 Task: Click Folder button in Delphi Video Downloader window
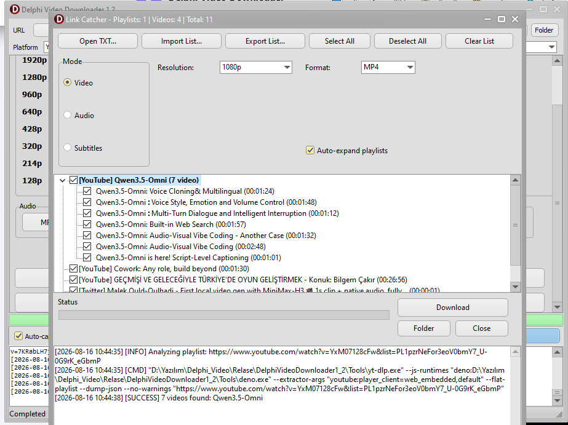click(544, 30)
